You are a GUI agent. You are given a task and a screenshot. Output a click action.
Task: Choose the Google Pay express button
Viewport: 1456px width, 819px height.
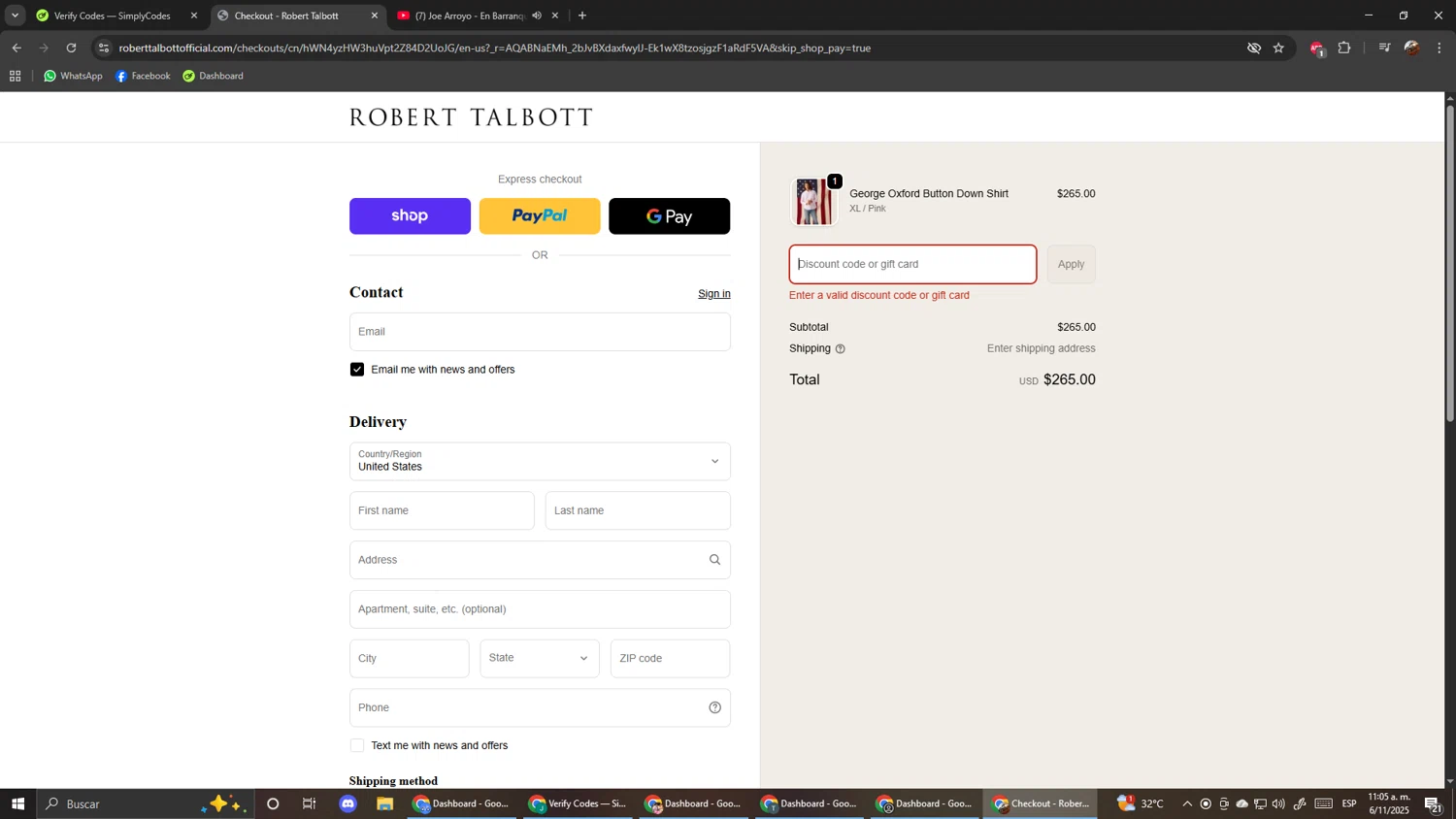(x=670, y=216)
